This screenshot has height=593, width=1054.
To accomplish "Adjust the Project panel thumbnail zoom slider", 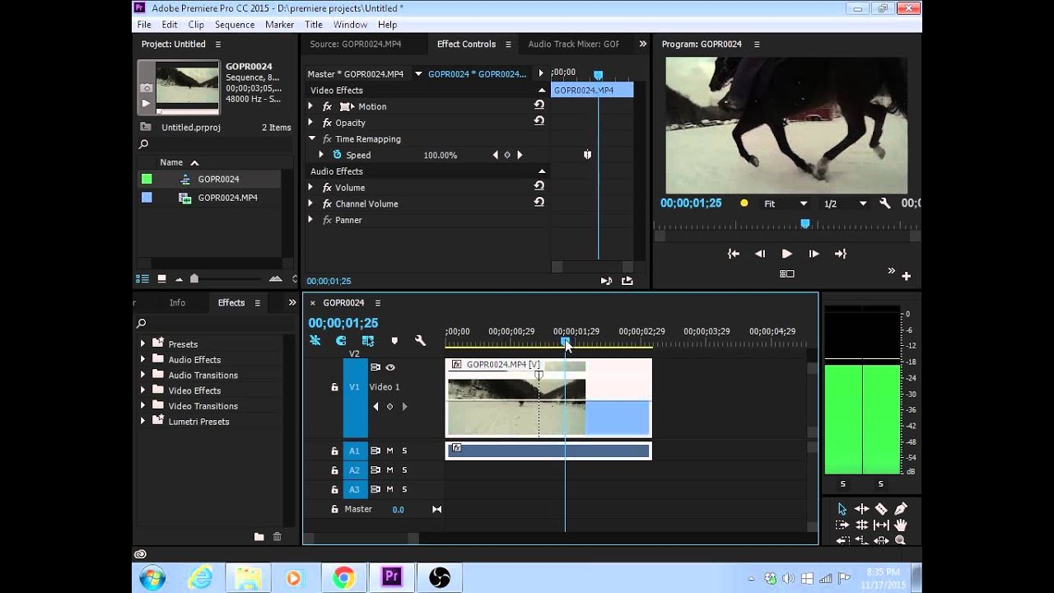I will click(194, 279).
